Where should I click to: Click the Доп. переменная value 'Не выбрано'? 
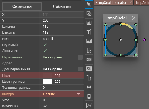pyautogui.click(x=52, y=69)
